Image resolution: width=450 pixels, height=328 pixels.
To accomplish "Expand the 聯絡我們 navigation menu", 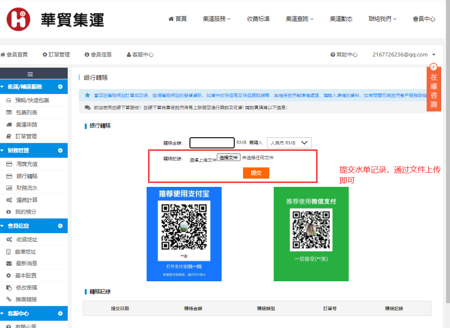I will tap(382, 19).
